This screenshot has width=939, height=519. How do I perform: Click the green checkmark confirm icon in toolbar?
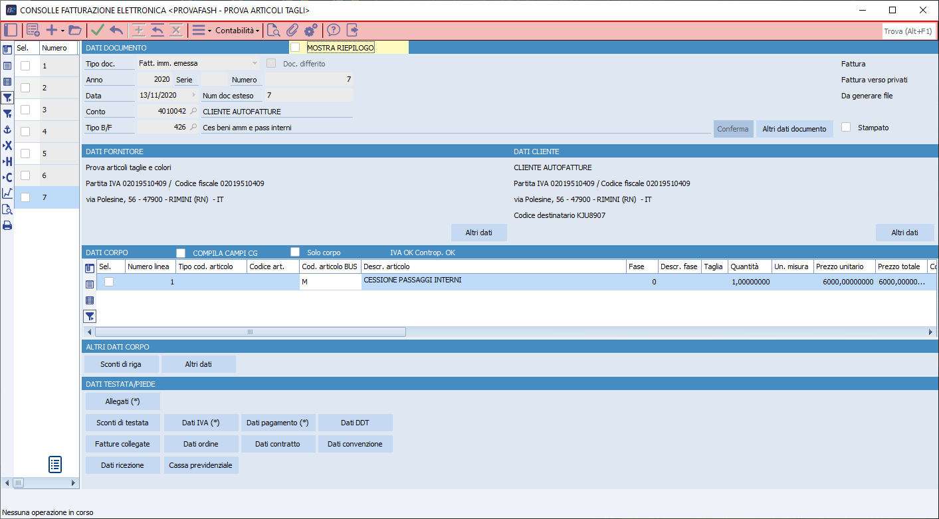pyautogui.click(x=98, y=30)
